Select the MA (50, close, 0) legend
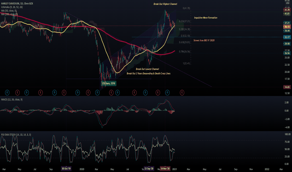The height and width of the screenshot is (172, 292). [9, 11]
